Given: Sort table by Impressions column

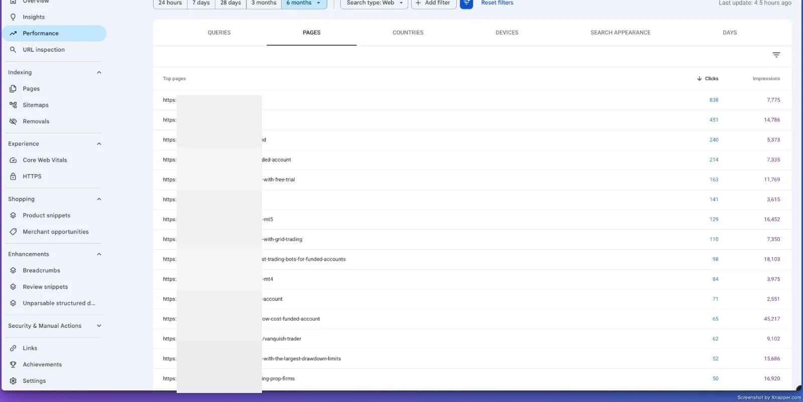Looking at the screenshot, I should coord(766,79).
